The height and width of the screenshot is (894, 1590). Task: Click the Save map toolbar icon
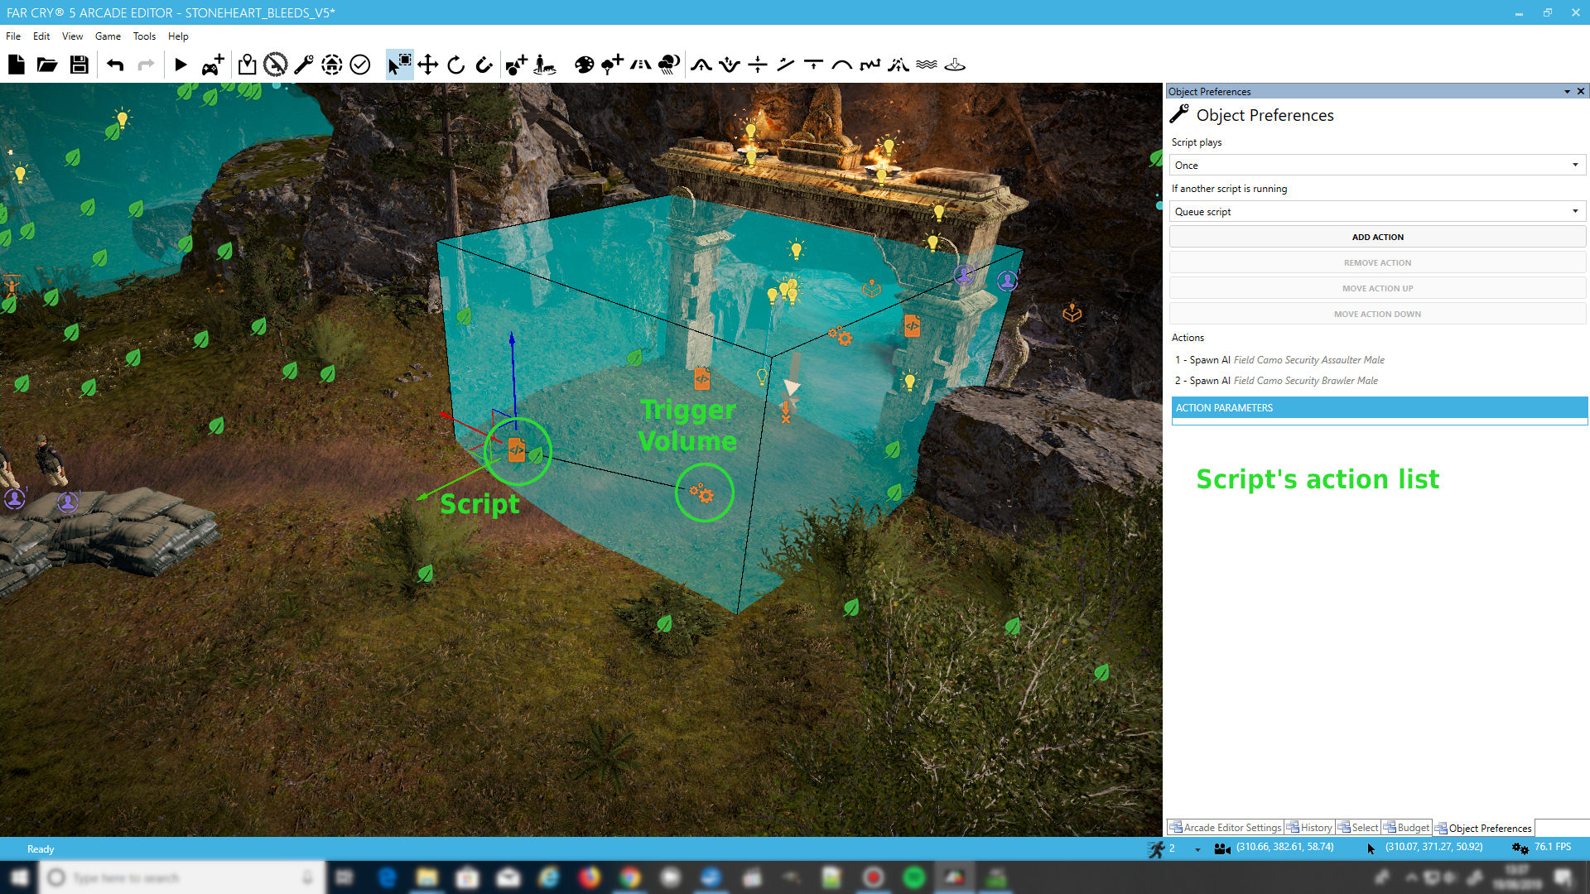coord(79,65)
